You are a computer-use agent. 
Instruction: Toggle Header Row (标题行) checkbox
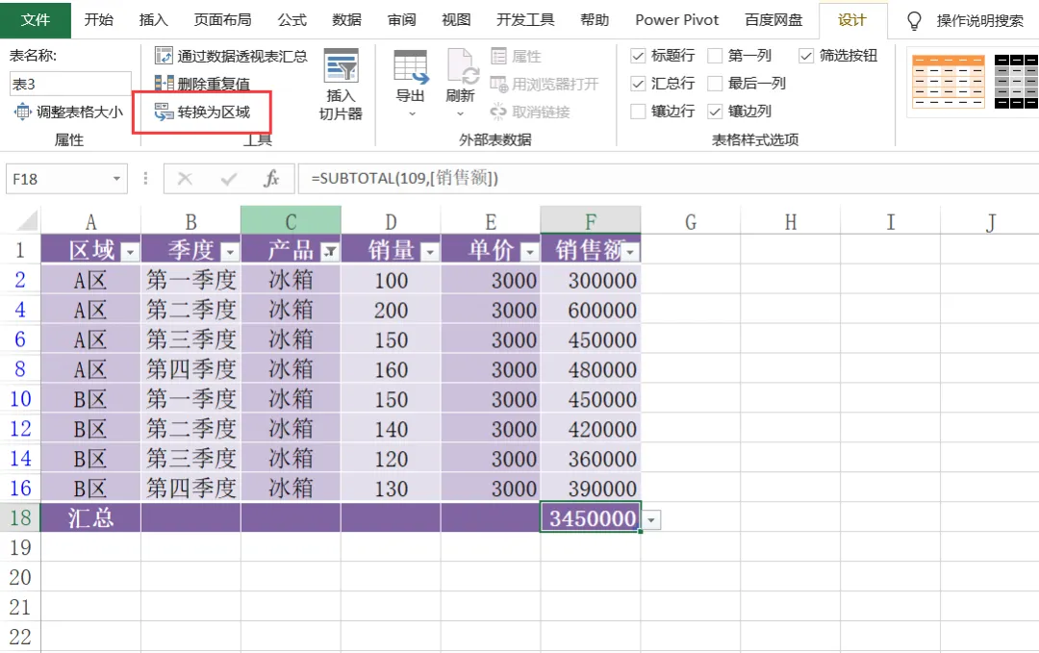tap(638, 56)
